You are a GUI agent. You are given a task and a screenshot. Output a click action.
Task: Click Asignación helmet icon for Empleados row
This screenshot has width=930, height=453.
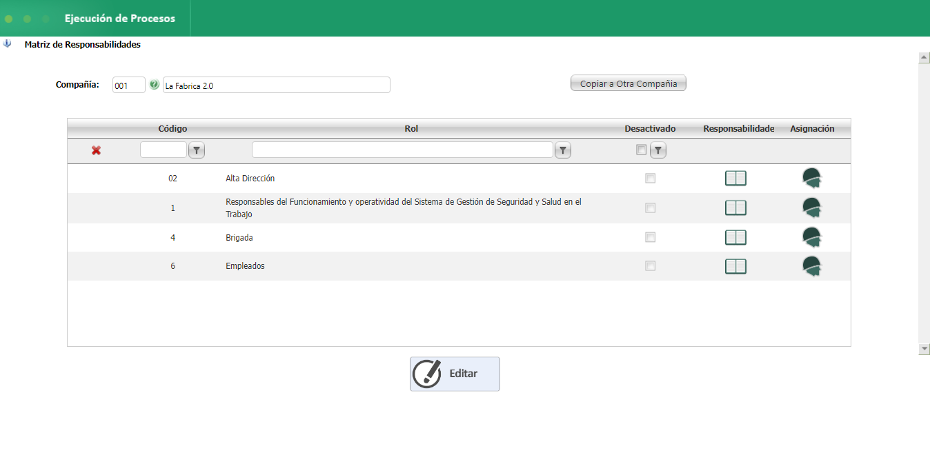(812, 266)
